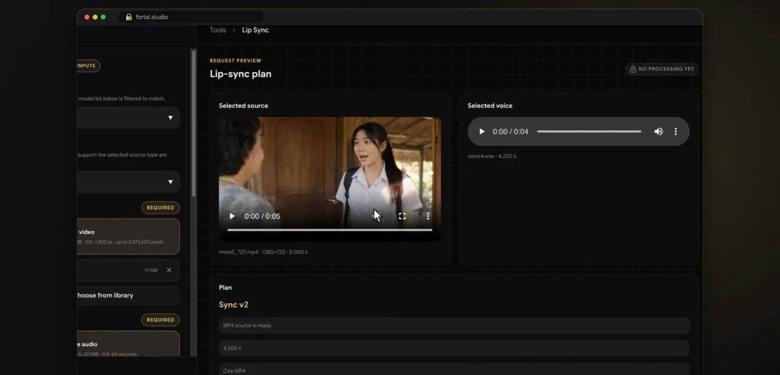
Task: Click the Choose from library button
Action: point(129,295)
